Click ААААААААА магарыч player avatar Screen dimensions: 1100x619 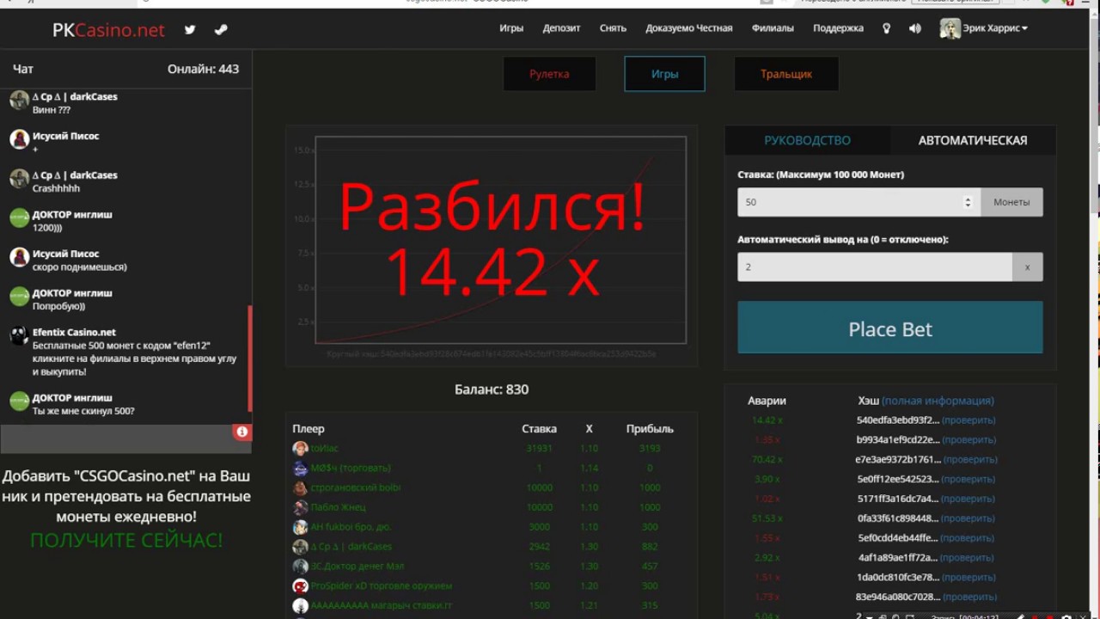[300, 606]
